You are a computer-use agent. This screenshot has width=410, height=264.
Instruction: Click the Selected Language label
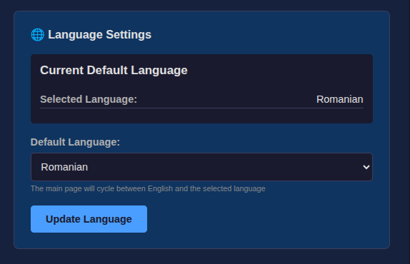coord(89,99)
